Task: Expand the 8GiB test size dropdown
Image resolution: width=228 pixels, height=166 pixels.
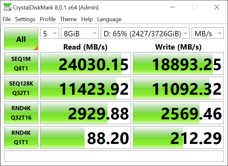Action: click(80, 34)
